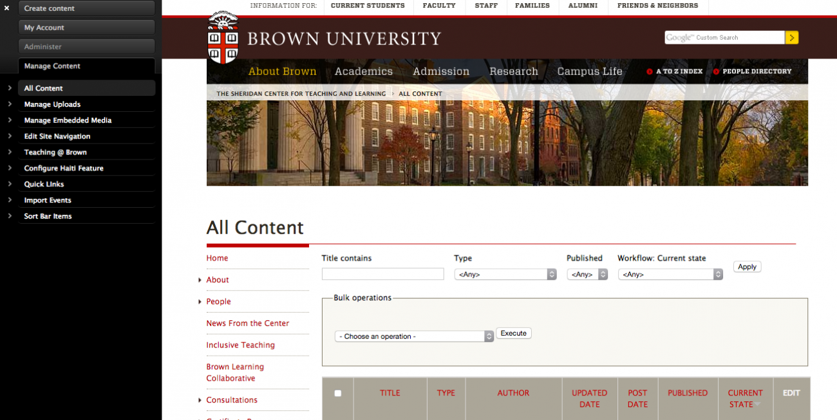Open the Published filter dropdown
This screenshot has width=837, height=420.
point(587,274)
